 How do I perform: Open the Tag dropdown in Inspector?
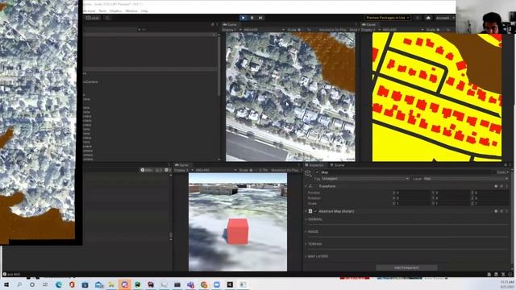coord(365,179)
